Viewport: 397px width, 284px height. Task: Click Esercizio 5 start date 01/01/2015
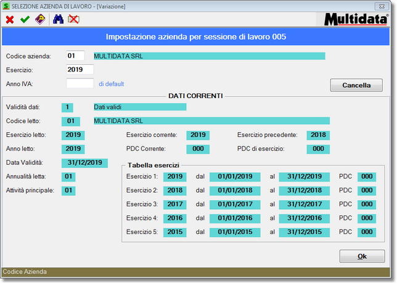tap(235, 232)
